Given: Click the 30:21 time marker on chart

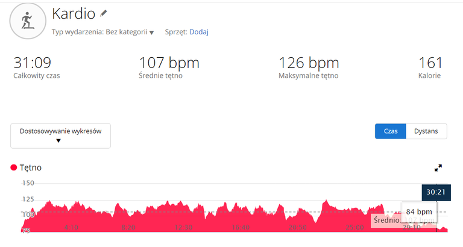Looking at the screenshot, I should click(436, 192).
